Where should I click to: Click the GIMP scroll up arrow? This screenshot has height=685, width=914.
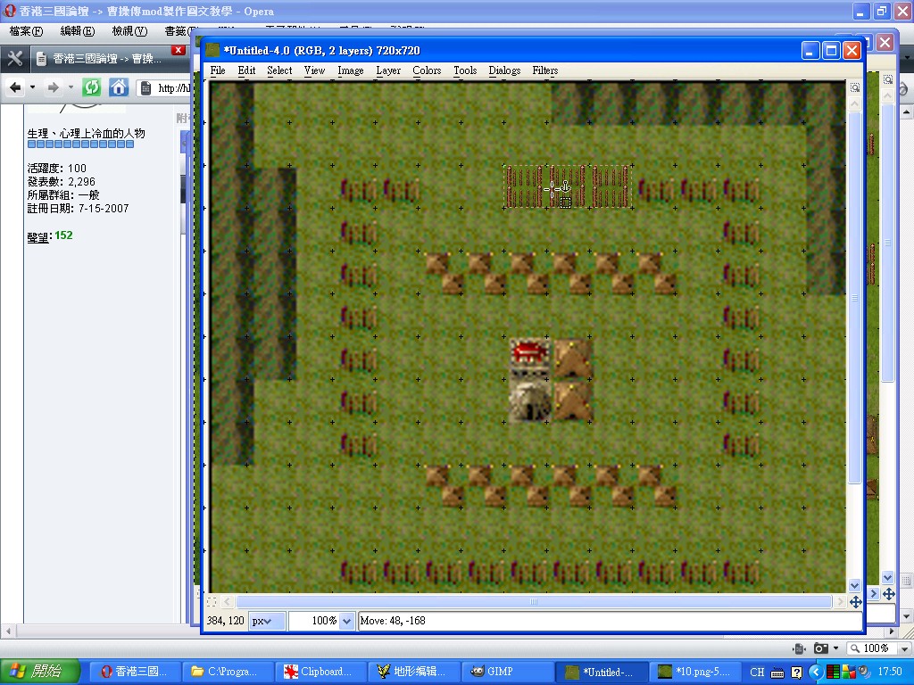coord(855,104)
